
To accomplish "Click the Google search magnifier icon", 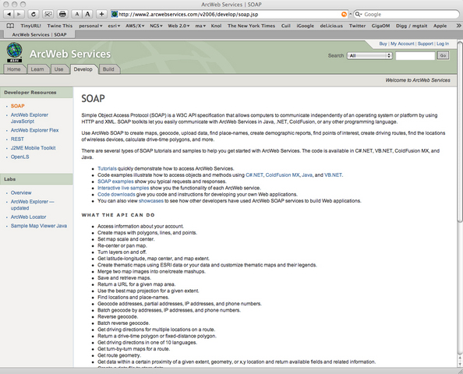I will point(359,14).
